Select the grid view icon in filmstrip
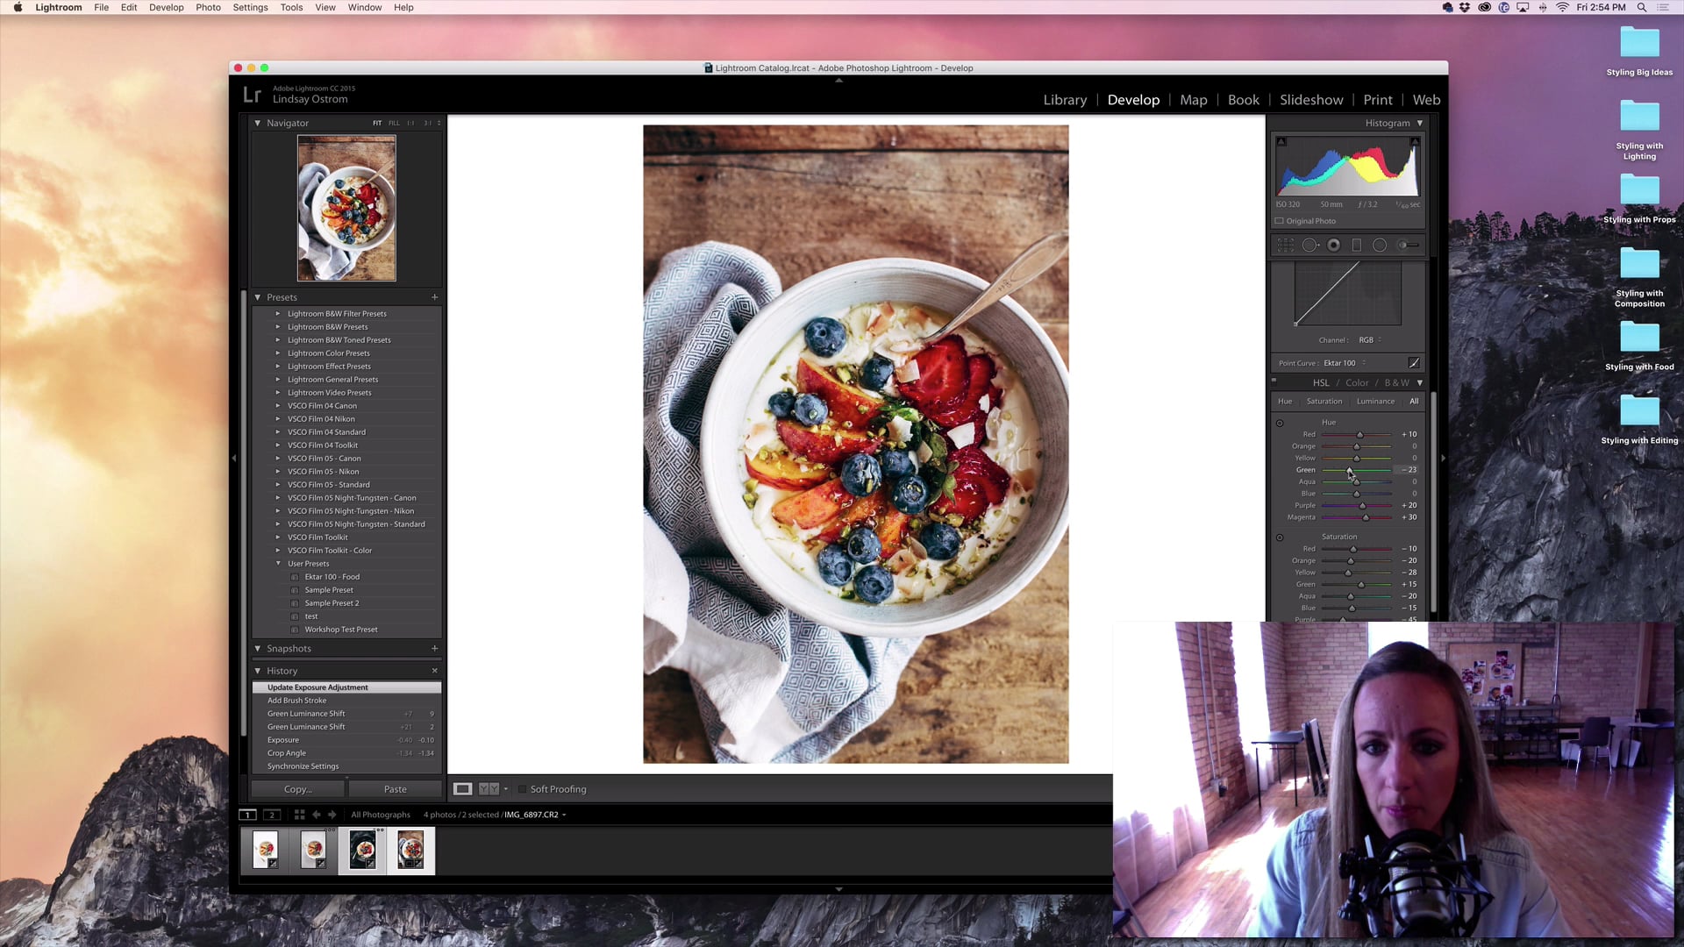 click(x=300, y=814)
